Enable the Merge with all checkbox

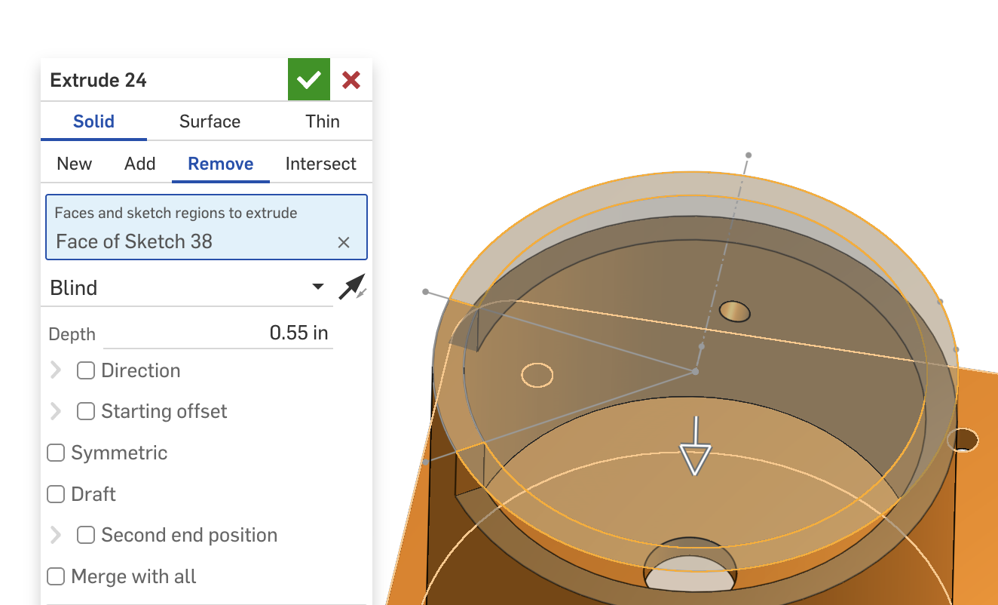[56, 576]
